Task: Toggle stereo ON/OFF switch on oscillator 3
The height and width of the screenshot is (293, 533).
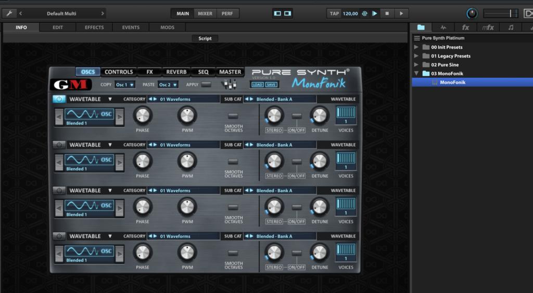Action: tap(297, 207)
